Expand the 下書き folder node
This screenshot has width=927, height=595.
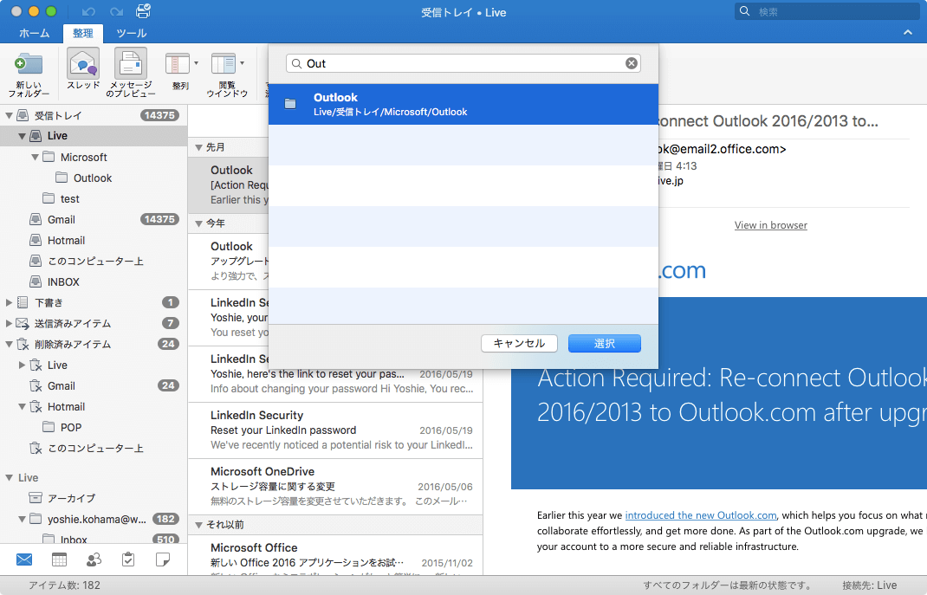[x=9, y=302]
